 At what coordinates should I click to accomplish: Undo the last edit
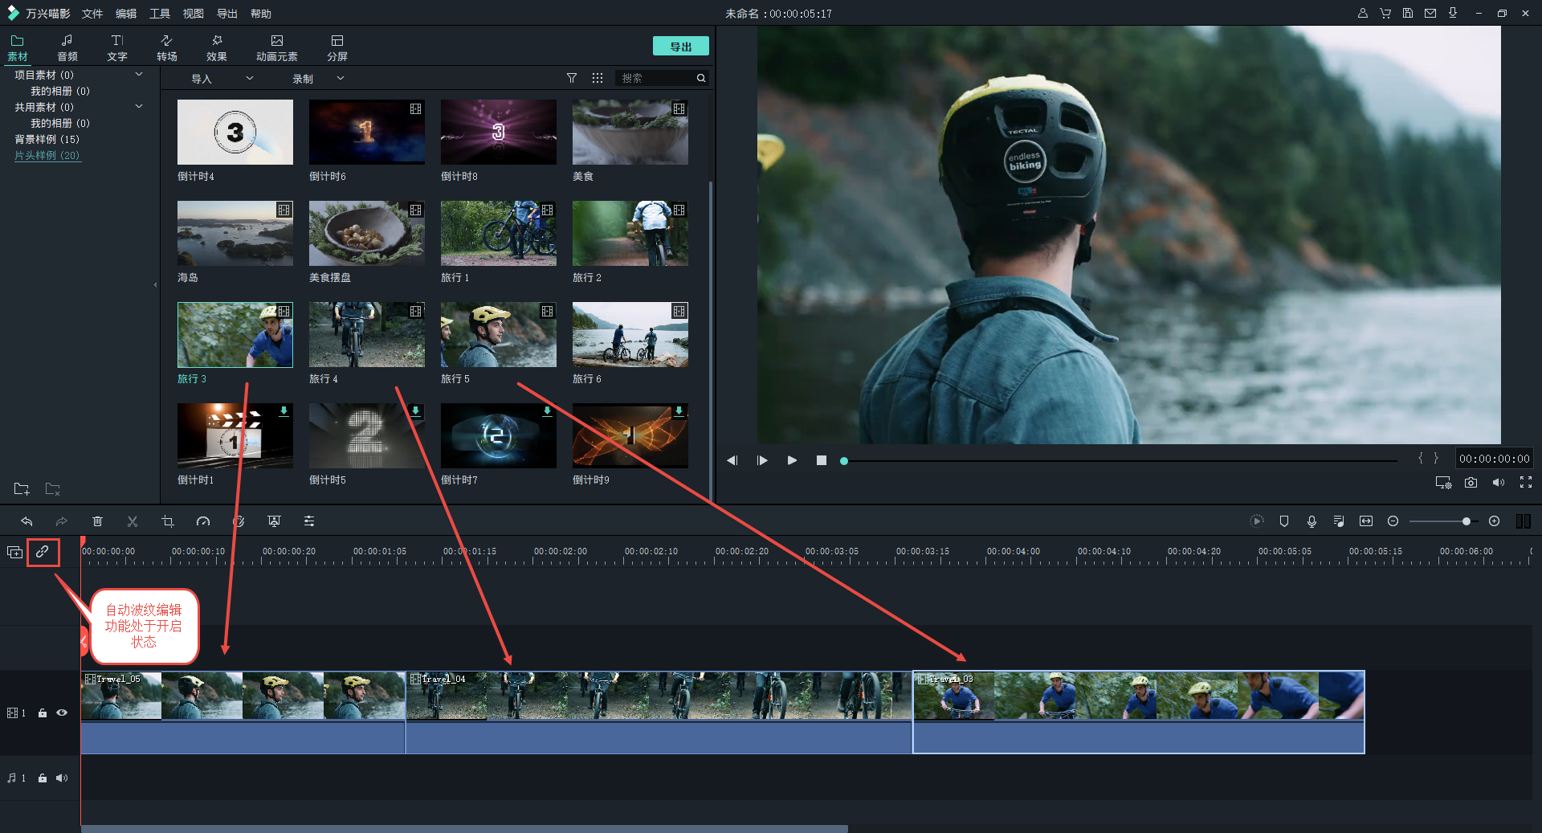tap(27, 521)
